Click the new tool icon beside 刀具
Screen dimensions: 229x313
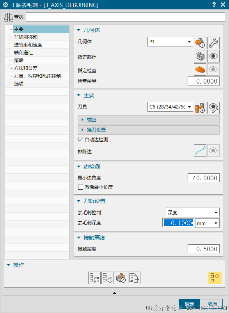click(x=200, y=108)
